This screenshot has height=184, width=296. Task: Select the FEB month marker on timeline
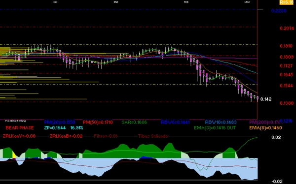(x=186, y=2)
